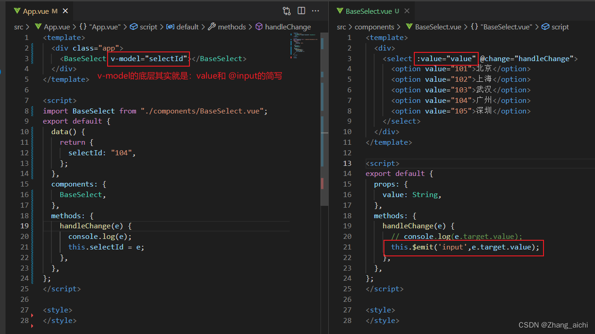Click <script> tag on App.vue line 7

pyautogui.click(x=60, y=100)
